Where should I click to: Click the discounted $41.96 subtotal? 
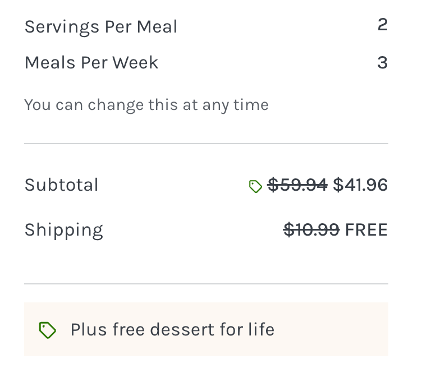point(360,185)
